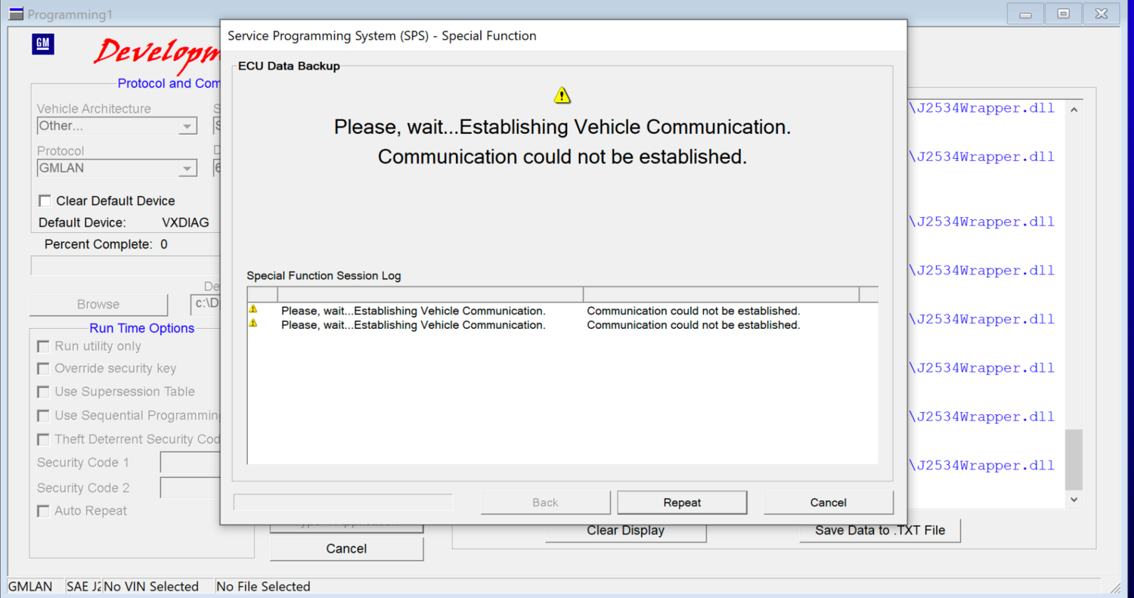Click the GM logo icon
1134x598 pixels.
pos(42,45)
